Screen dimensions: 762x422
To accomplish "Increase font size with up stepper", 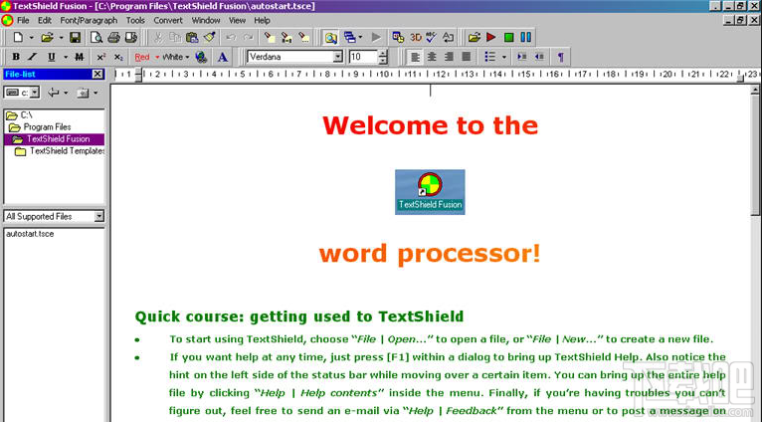I will (383, 53).
